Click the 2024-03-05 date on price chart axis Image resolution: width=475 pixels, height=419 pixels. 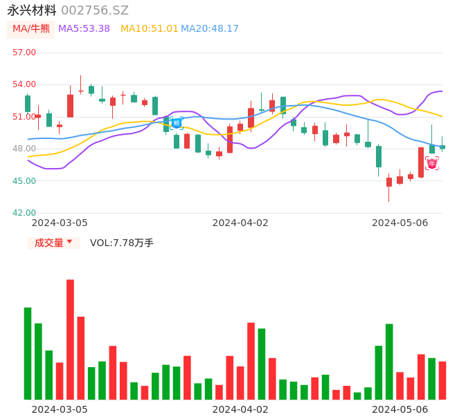click(60, 223)
